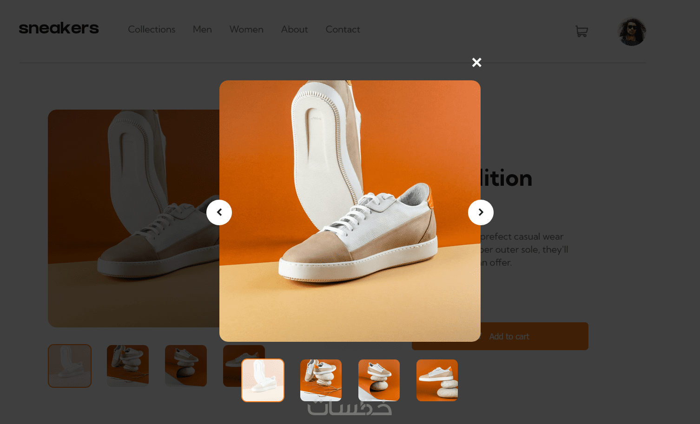700x424 pixels.
Task: Open the Contact menu item
Action: [343, 29]
